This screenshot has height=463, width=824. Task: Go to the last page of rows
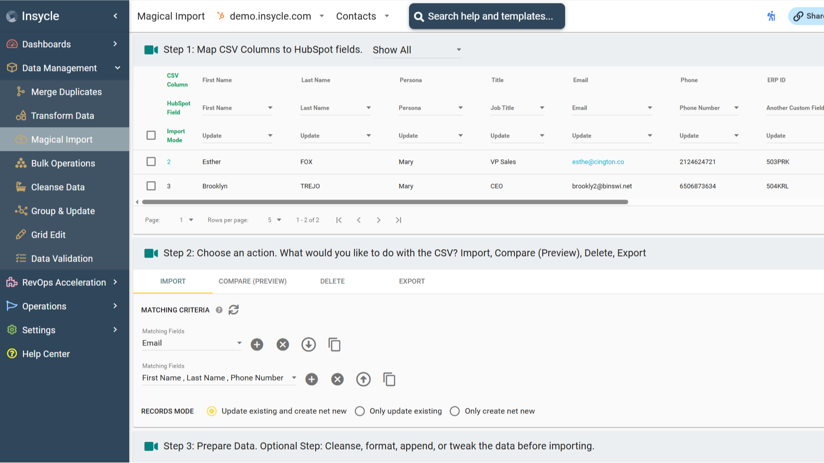399,220
